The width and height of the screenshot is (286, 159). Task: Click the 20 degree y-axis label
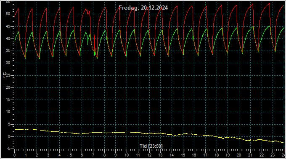pos(8,87)
